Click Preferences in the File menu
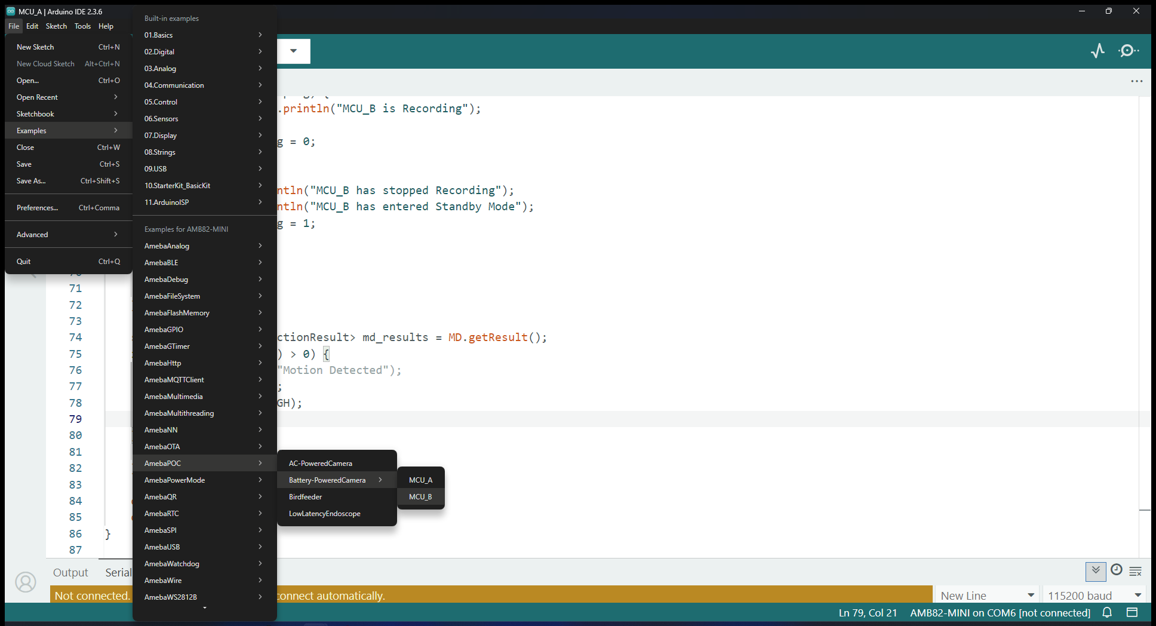This screenshot has height=626, width=1156. tap(38, 208)
